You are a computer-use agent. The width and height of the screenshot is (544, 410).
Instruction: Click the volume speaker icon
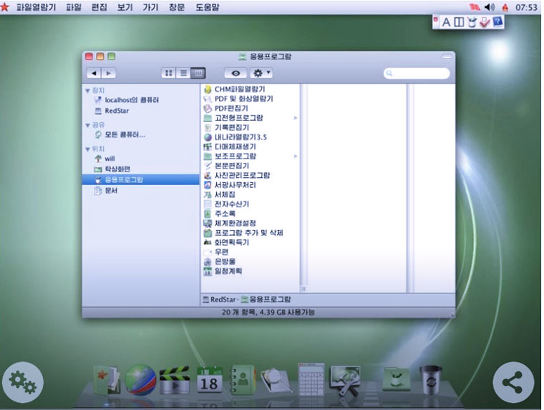tap(490, 7)
